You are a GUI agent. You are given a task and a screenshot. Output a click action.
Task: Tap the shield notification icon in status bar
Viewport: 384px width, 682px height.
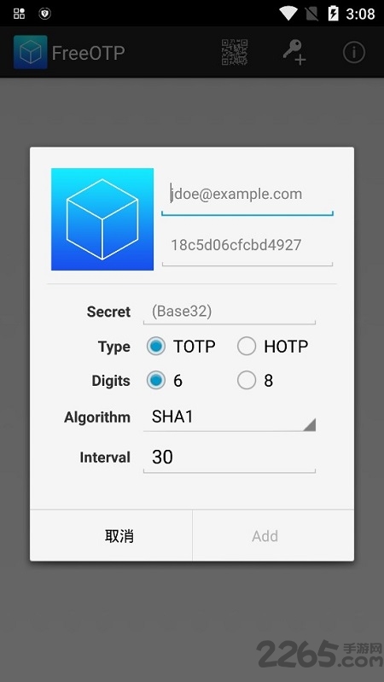click(x=44, y=14)
